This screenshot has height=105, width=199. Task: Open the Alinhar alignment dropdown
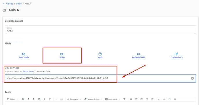(12, 99)
